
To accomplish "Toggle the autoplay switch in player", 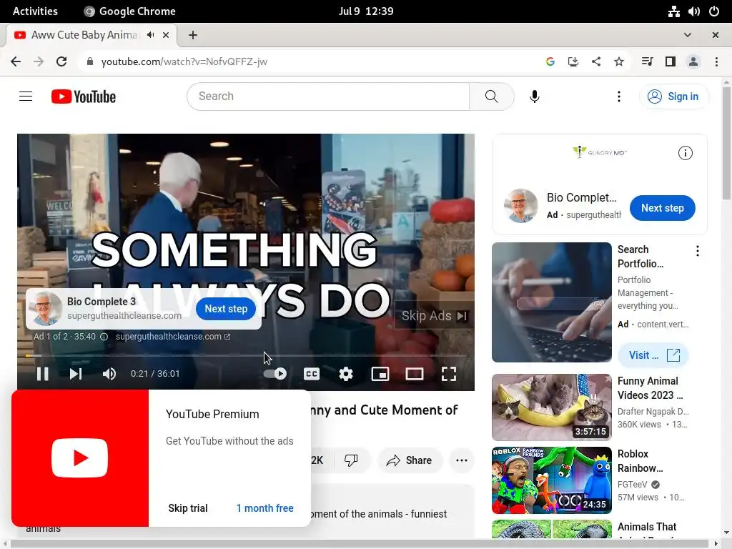I will (275, 373).
